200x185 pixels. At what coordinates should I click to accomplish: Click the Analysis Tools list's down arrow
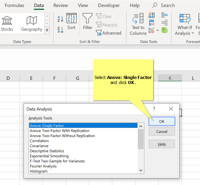click(x=141, y=170)
